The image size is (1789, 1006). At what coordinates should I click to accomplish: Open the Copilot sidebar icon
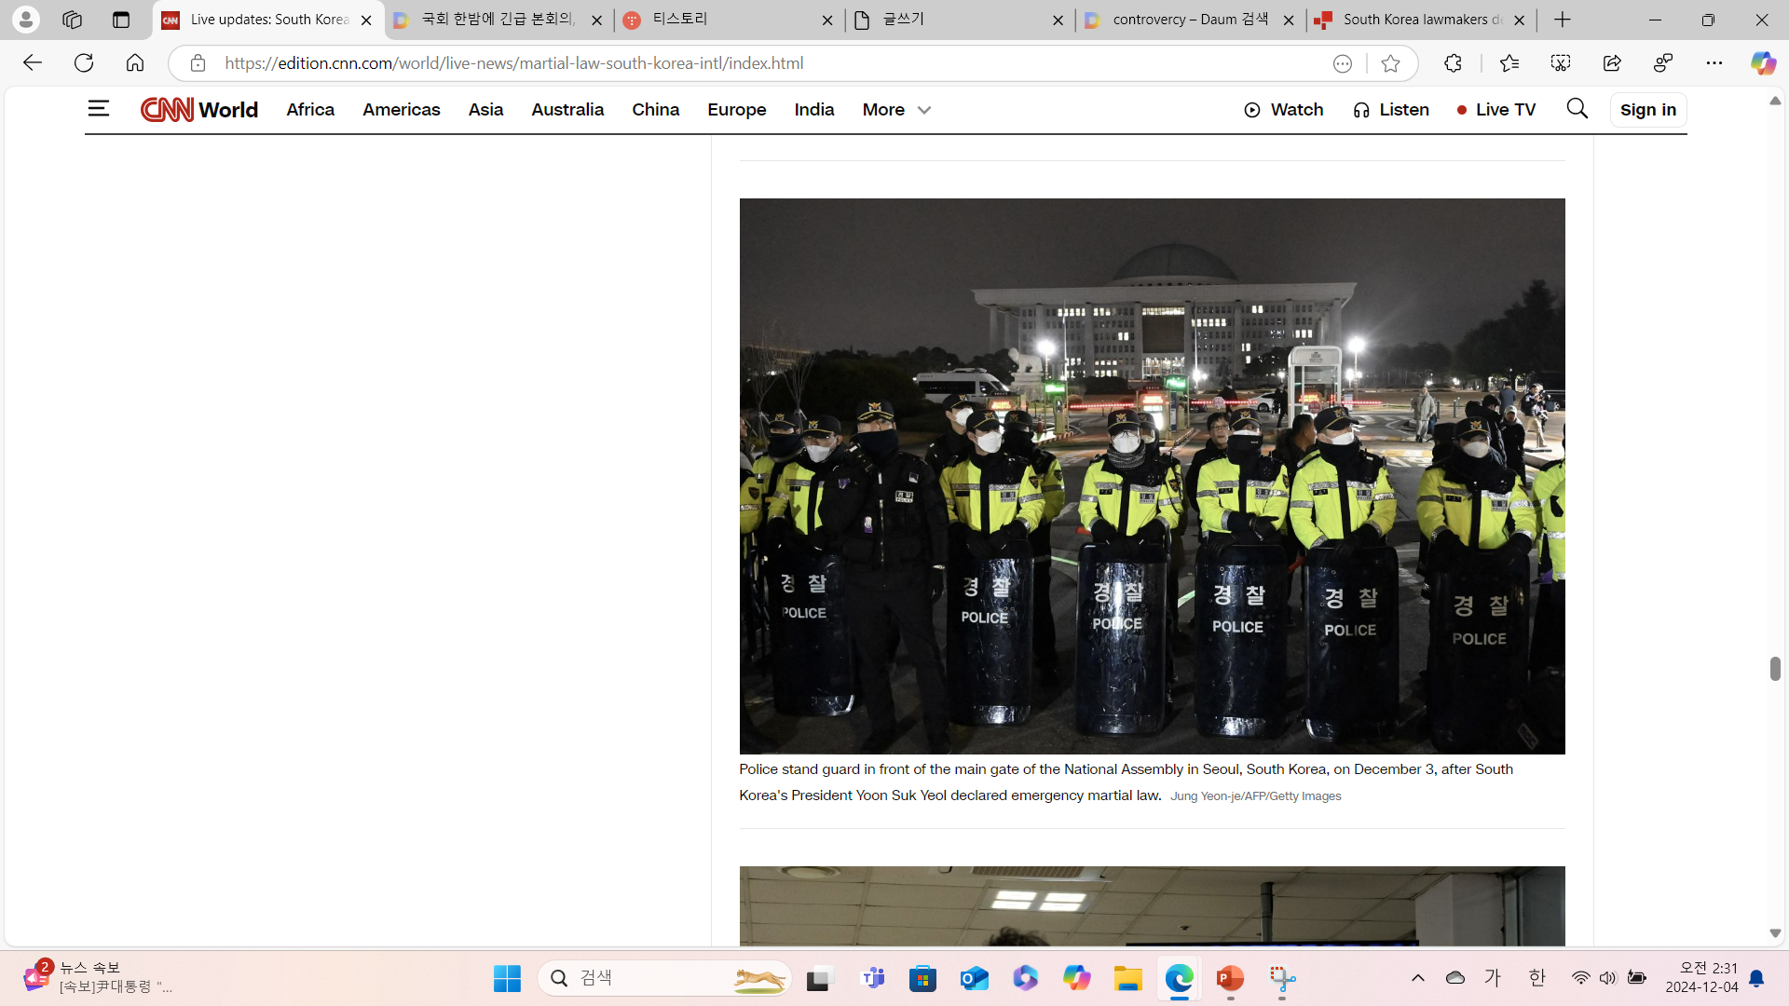(1762, 63)
